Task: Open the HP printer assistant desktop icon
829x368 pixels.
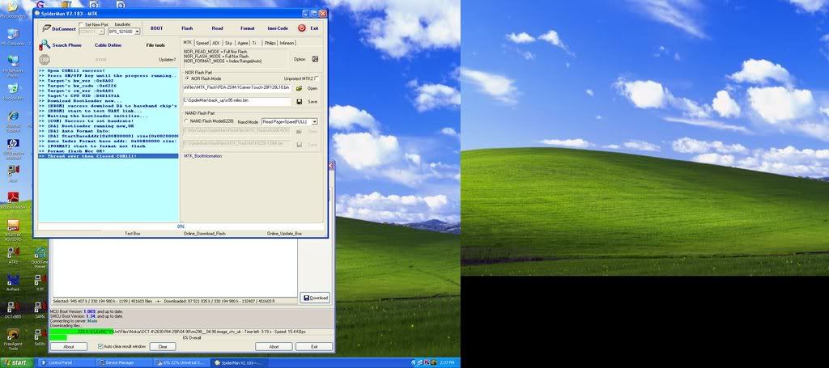Action: pos(13,146)
